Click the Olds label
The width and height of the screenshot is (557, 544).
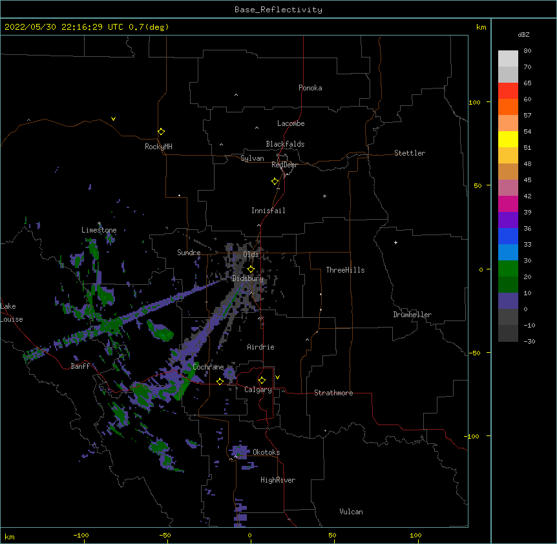click(251, 255)
